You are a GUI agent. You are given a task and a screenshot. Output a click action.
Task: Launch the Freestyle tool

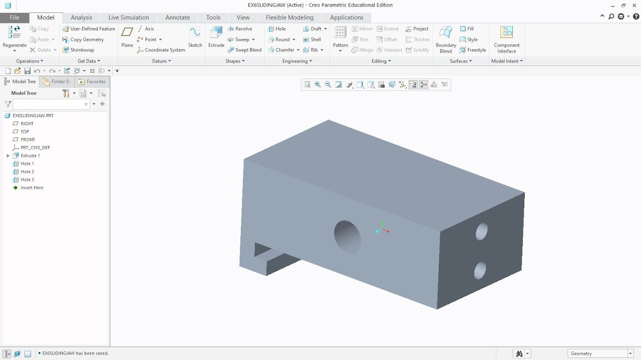[x=473, y=50]
